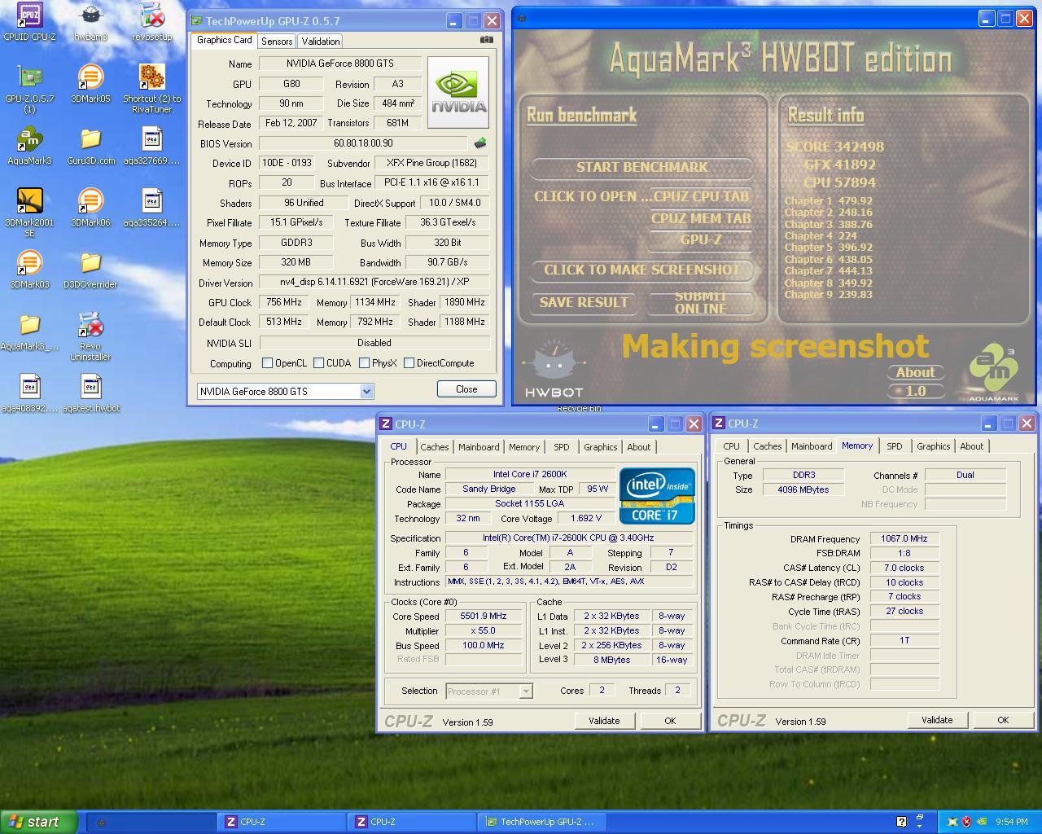This screenshot has width=1042, height=834.
Task: Click CPUZ CPU TAB button in AquaMark
Action: tap(700, 196)
